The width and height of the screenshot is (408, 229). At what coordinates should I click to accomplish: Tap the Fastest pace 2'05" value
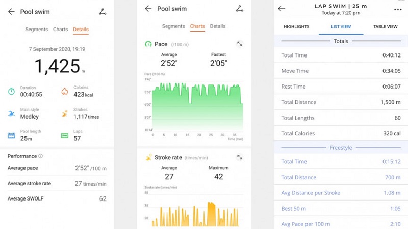pos(219,63)
